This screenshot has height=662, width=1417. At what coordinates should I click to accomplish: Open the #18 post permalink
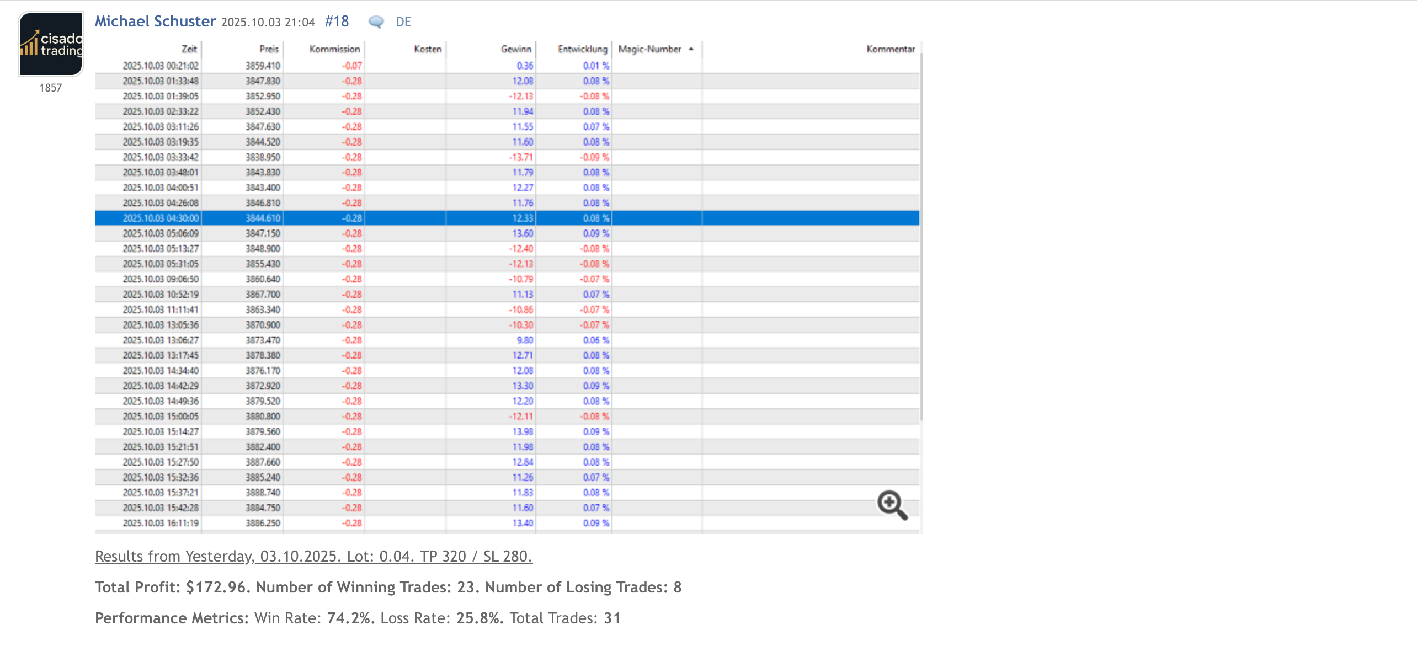(x=337, y=22)
